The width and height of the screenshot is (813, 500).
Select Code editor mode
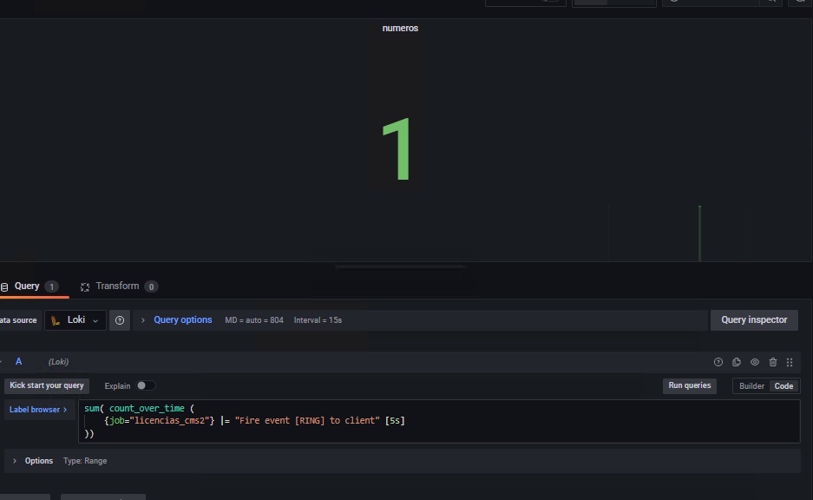783,386
